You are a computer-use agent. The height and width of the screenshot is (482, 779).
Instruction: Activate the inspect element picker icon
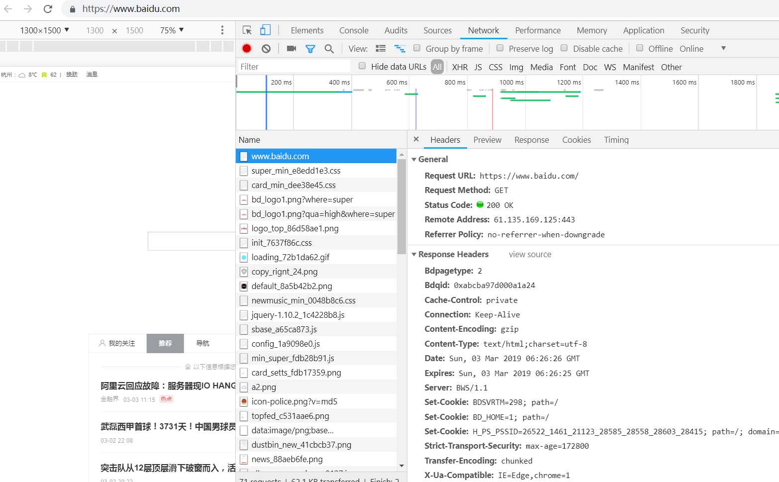pos(247,30)
